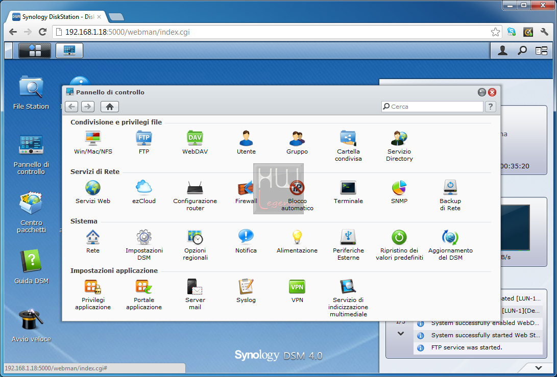Open the Rete network settings icon

93,241
